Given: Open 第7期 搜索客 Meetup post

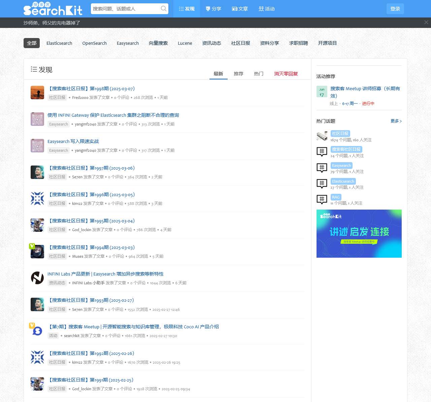Looking at the screenshot, I should tap(133, 327).
